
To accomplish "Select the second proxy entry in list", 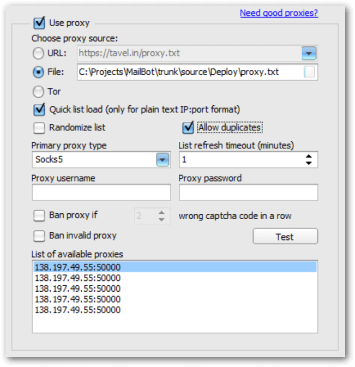I will (x=175, y=278).
